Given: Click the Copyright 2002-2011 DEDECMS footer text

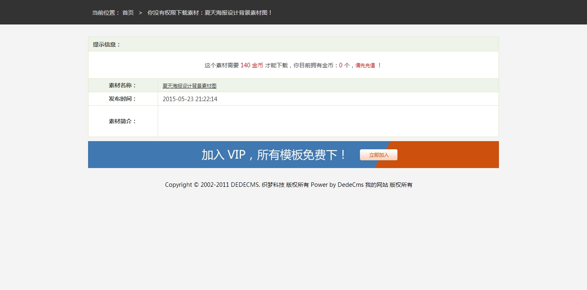Looking at the screenshot, I should pos(212,185).
